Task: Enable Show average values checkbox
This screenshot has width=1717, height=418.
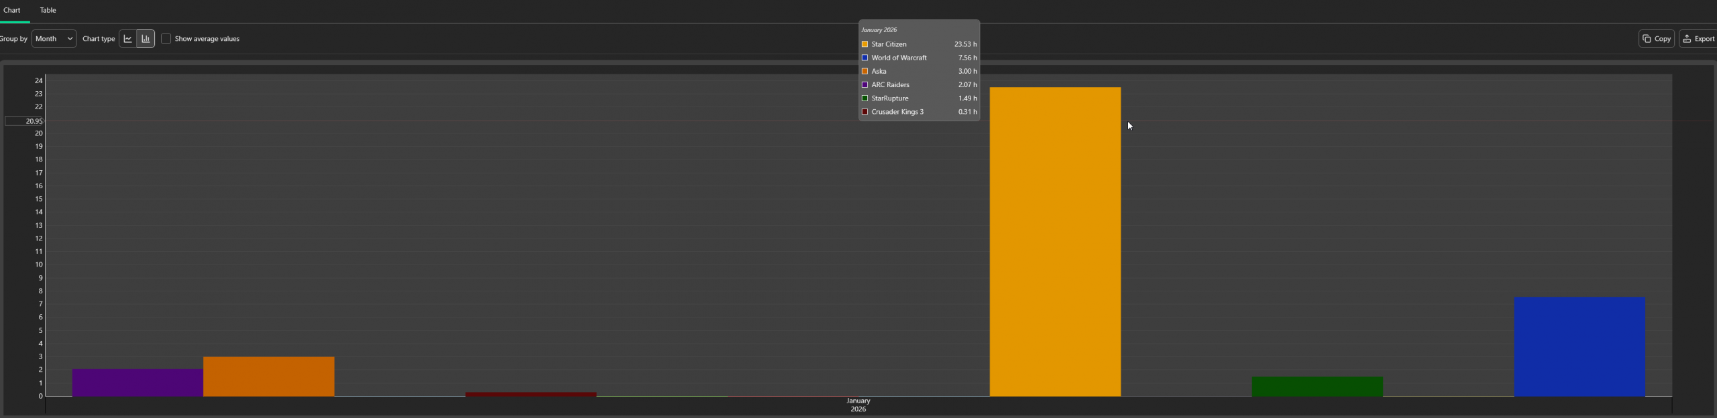Action: pos(166,39)
